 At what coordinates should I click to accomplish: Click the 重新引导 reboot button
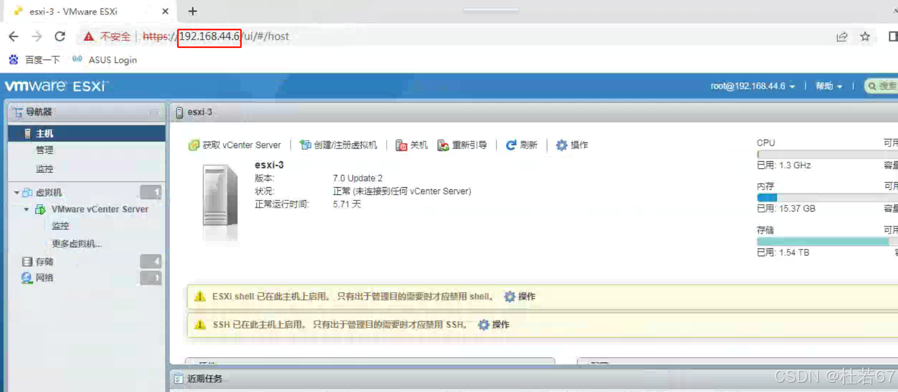pyautogui.click(x=462, y=145)
